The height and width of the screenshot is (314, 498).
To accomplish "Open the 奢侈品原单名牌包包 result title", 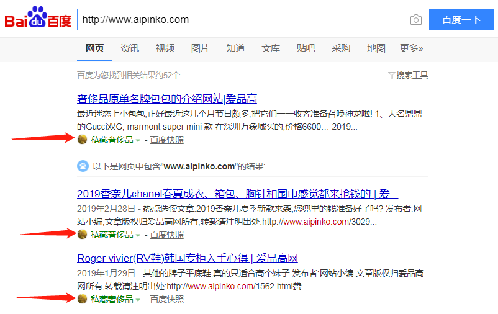I will click(167, 99).
